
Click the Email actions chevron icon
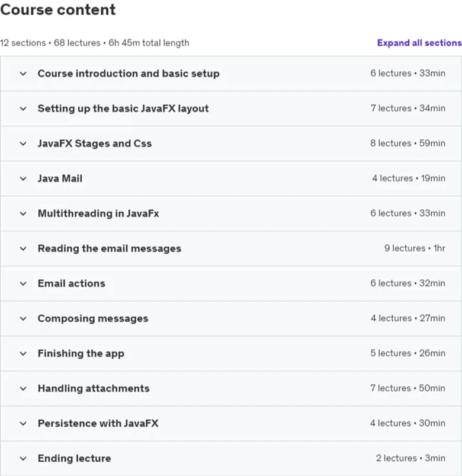click(x=23, y=283)
